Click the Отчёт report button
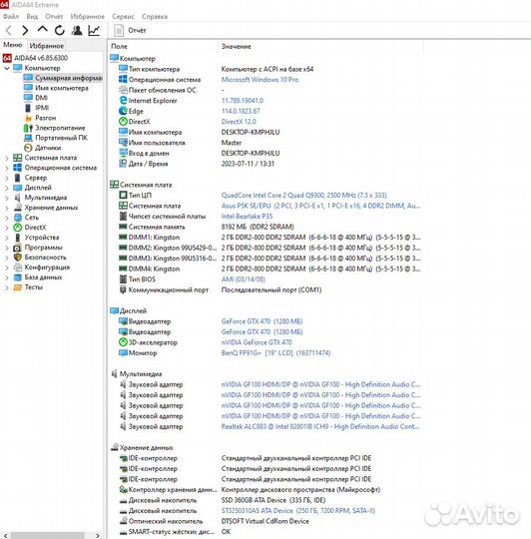The image size is (531, 539). tap(130, 31)
